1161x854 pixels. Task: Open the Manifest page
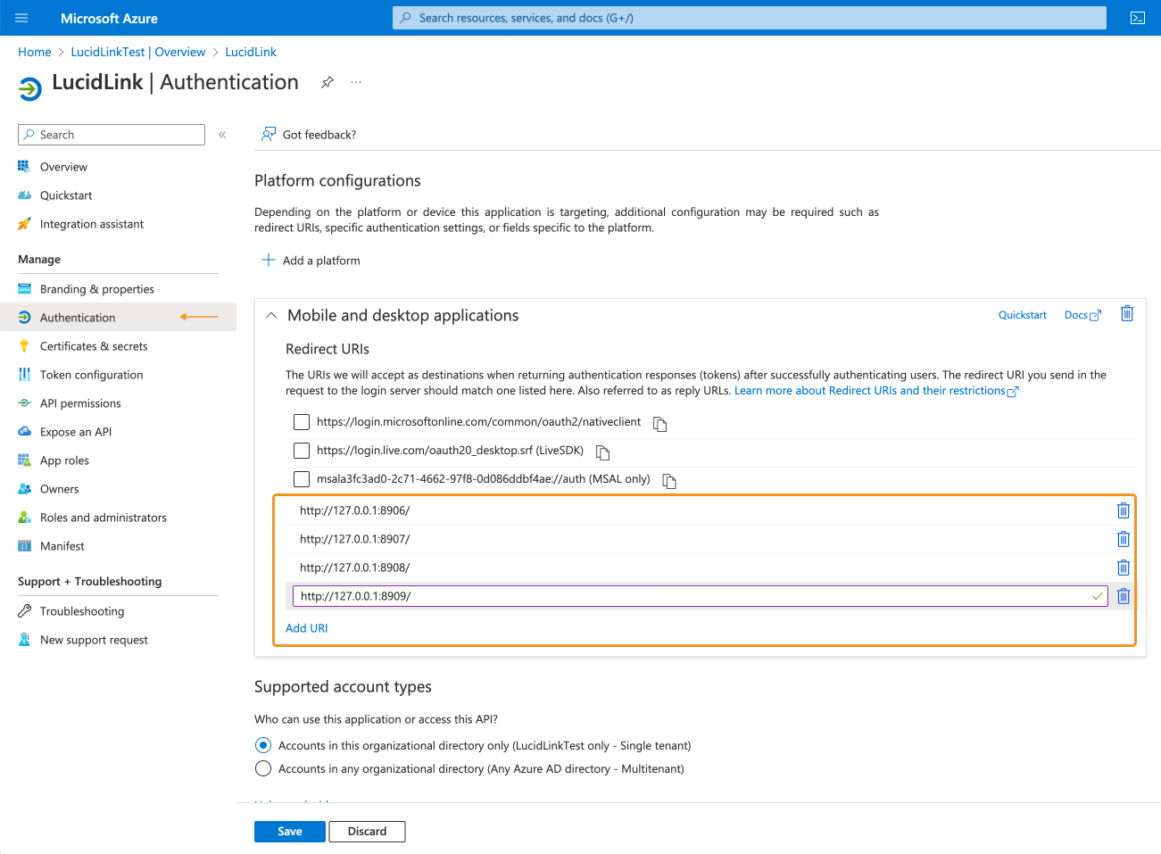[62, 546]
